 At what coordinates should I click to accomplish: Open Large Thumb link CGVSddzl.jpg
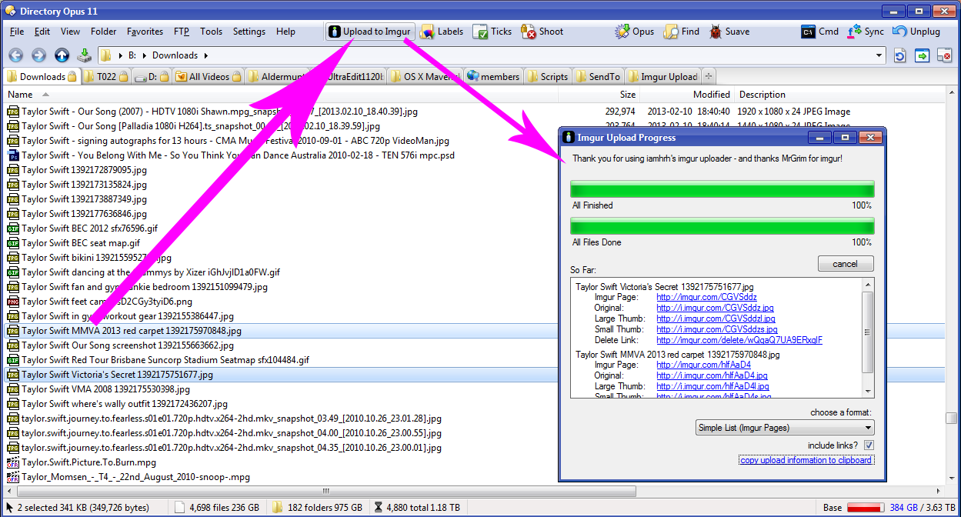click(716, 319)
